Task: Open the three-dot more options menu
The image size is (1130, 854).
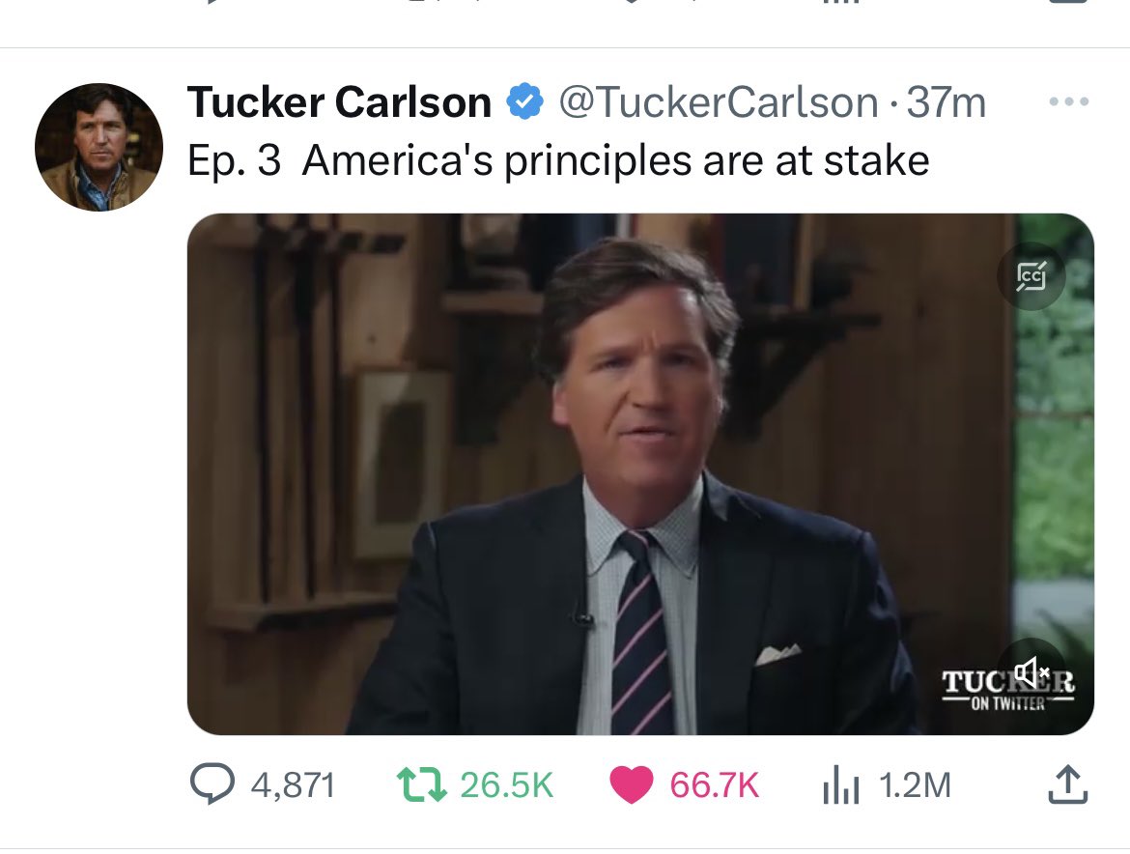Action: click(x=1068, y=101)
